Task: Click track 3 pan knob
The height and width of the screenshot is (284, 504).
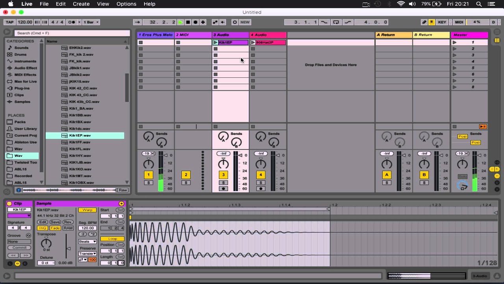Action: point(223,163)
